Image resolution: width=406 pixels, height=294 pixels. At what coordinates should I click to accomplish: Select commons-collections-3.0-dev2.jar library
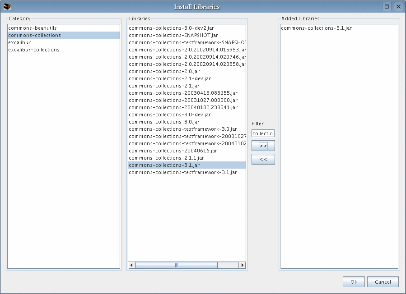(x=187, y=28)
